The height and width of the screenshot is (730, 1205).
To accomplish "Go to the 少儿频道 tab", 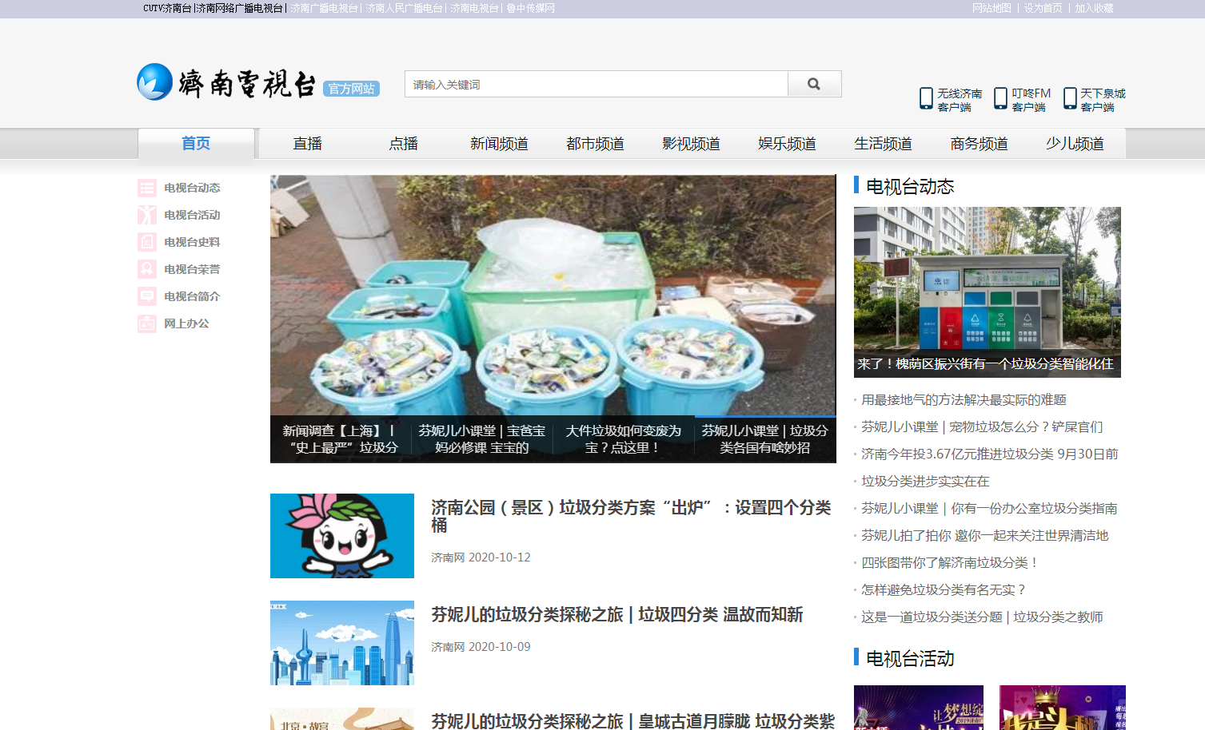I will tap(1075, 144).
